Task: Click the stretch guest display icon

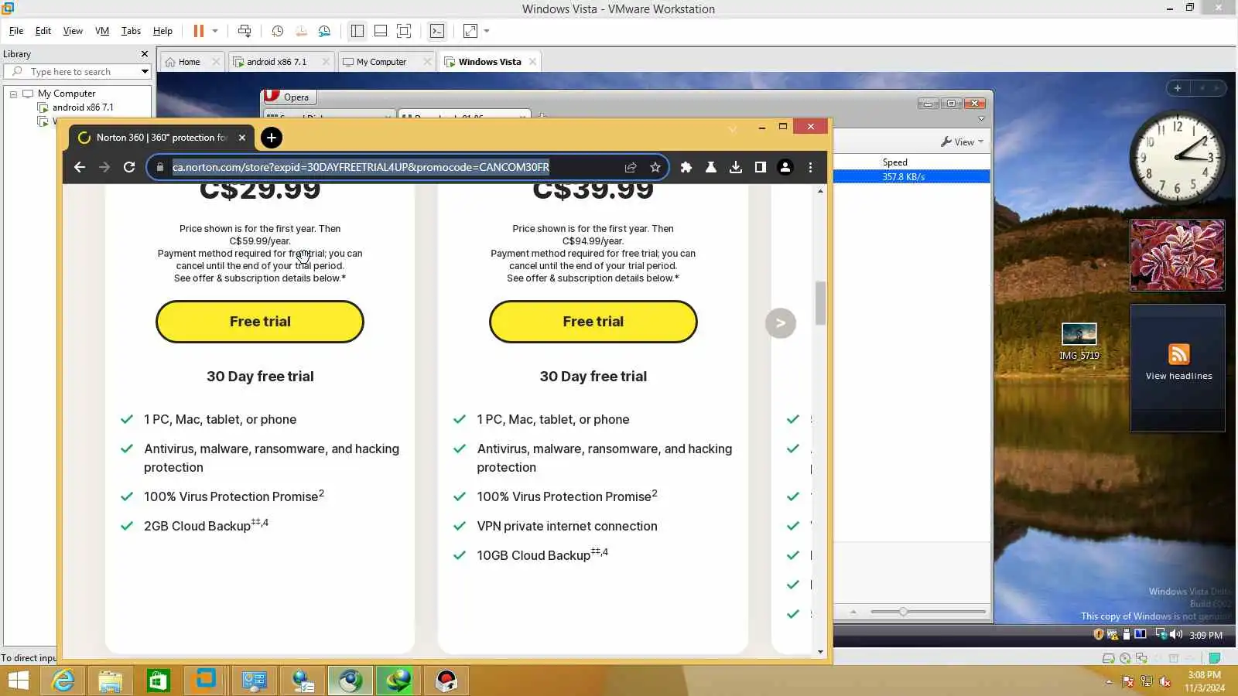Action: click(x=470, y=31)
